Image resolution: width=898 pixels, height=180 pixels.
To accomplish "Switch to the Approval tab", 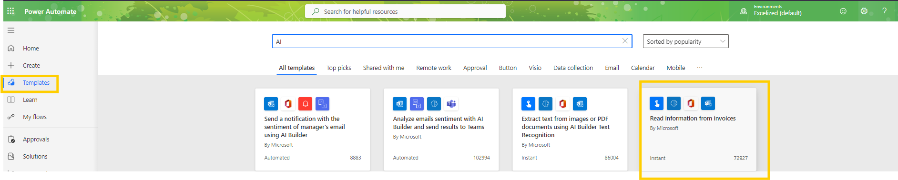I will tap(475, 68).
